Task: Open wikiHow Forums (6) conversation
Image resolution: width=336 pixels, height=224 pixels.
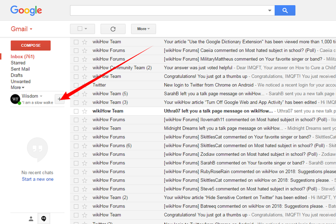Action: point(112,146)
